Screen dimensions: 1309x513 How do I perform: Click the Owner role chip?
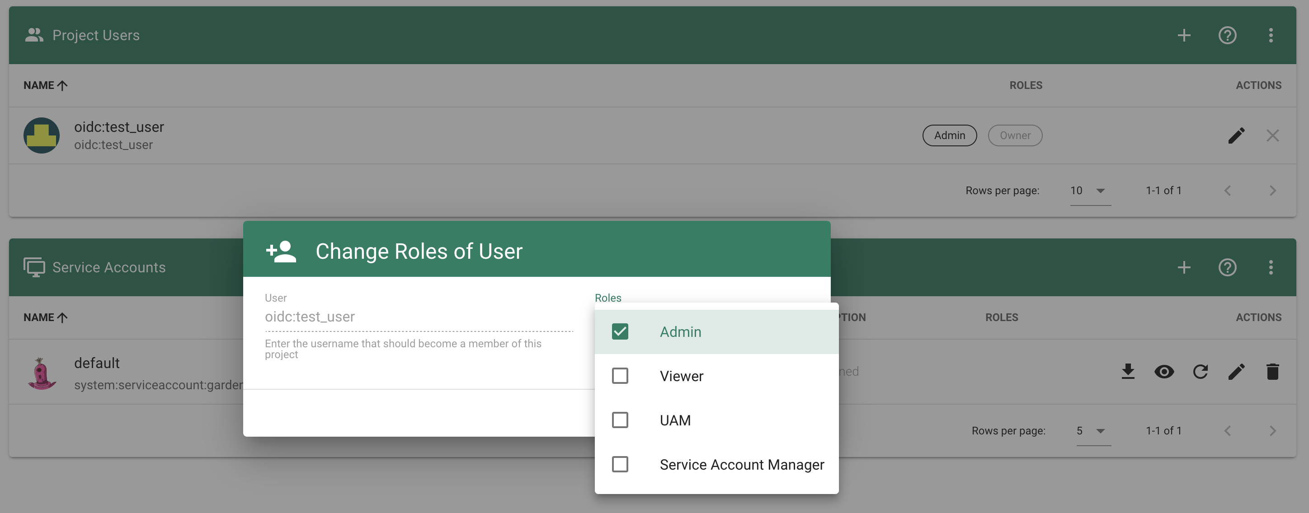1015,135
